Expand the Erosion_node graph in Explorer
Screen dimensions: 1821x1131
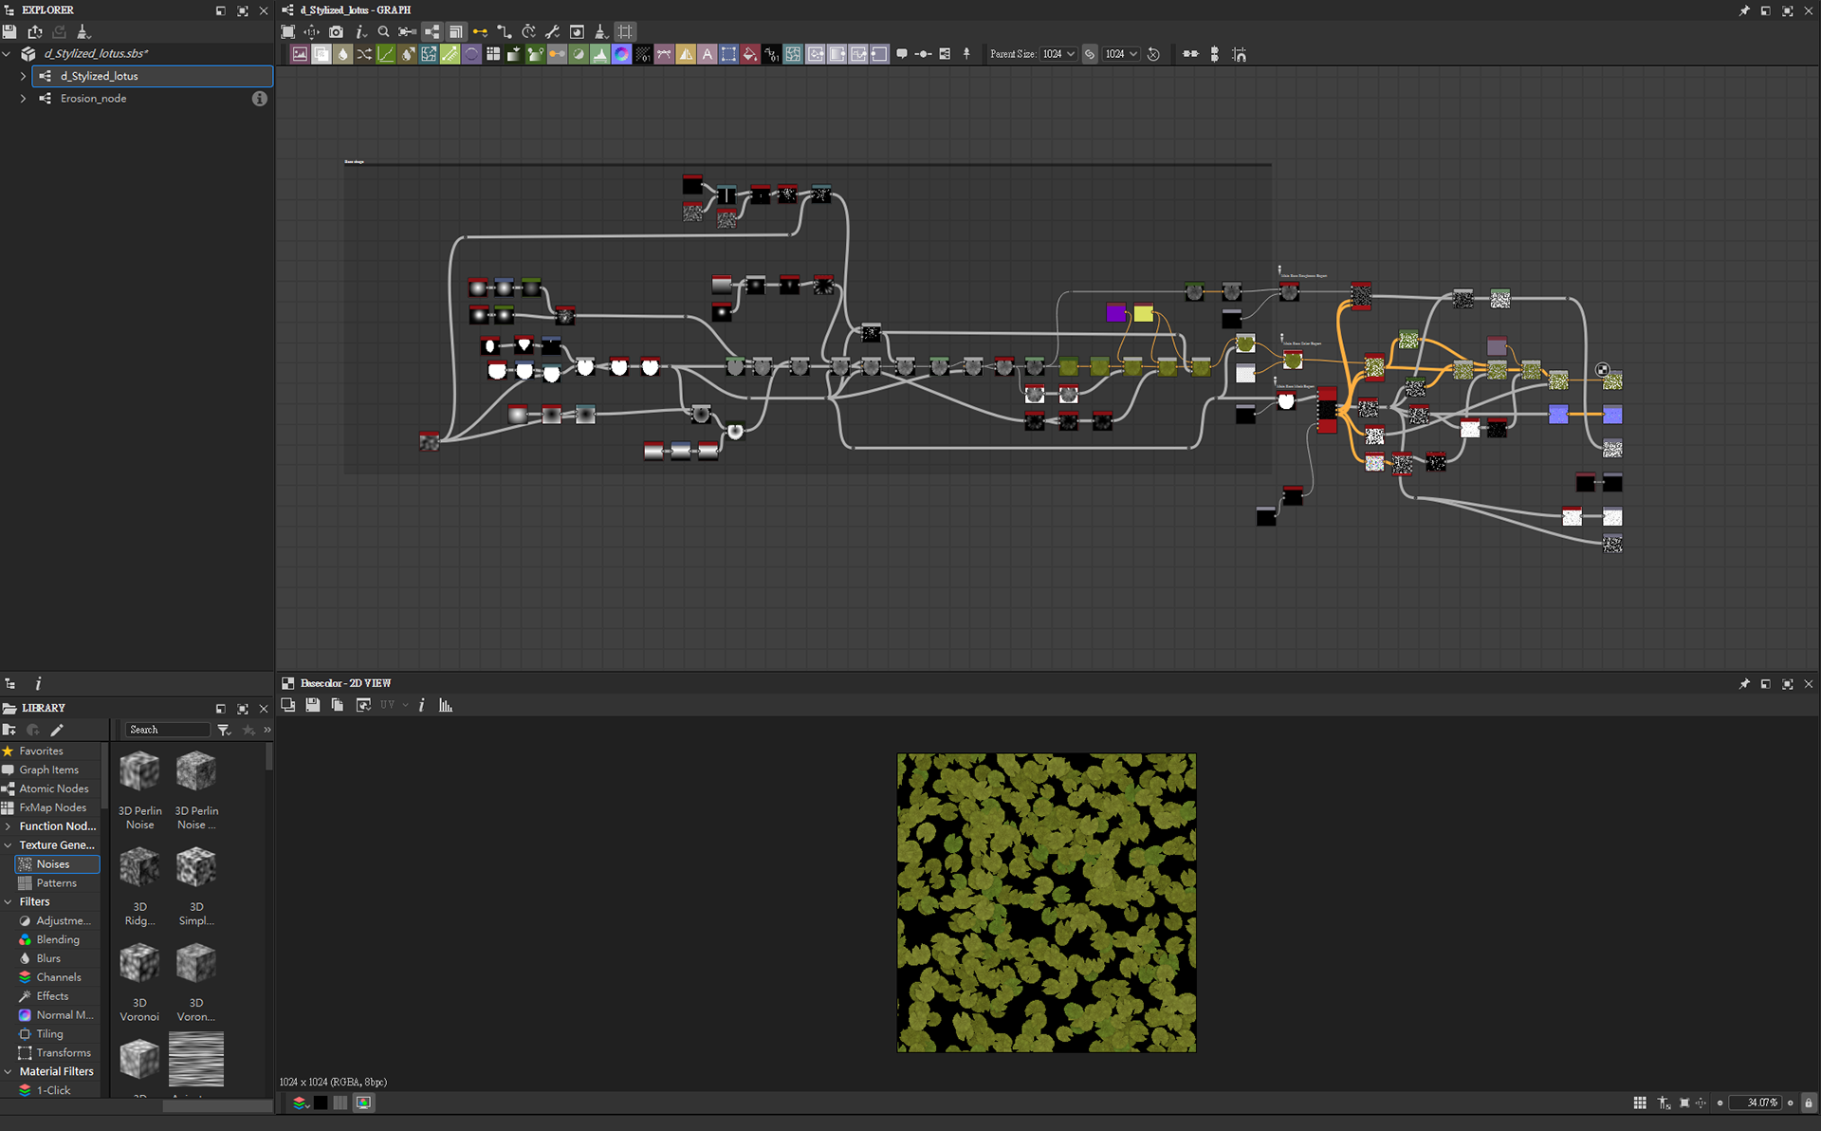tap(23, 99)
